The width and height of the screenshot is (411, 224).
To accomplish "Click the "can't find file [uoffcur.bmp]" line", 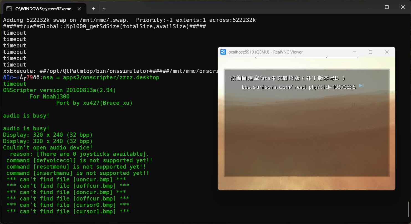I will [x=68, y=186].
